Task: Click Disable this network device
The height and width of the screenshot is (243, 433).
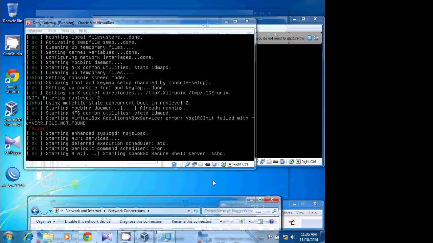Action: coord(88,221)
